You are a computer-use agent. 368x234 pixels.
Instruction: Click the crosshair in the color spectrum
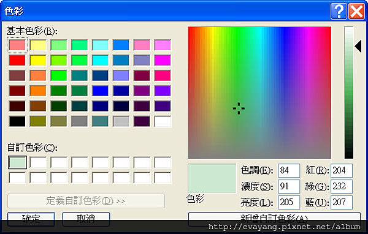pyautogui.click(x=239, y=108)
